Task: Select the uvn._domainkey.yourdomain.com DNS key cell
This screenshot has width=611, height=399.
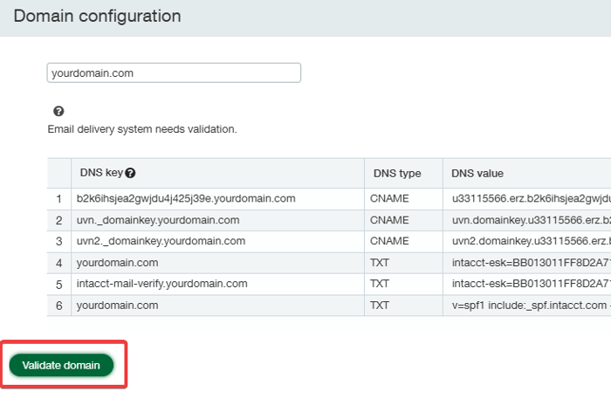Action: click(x=159, y=220)
